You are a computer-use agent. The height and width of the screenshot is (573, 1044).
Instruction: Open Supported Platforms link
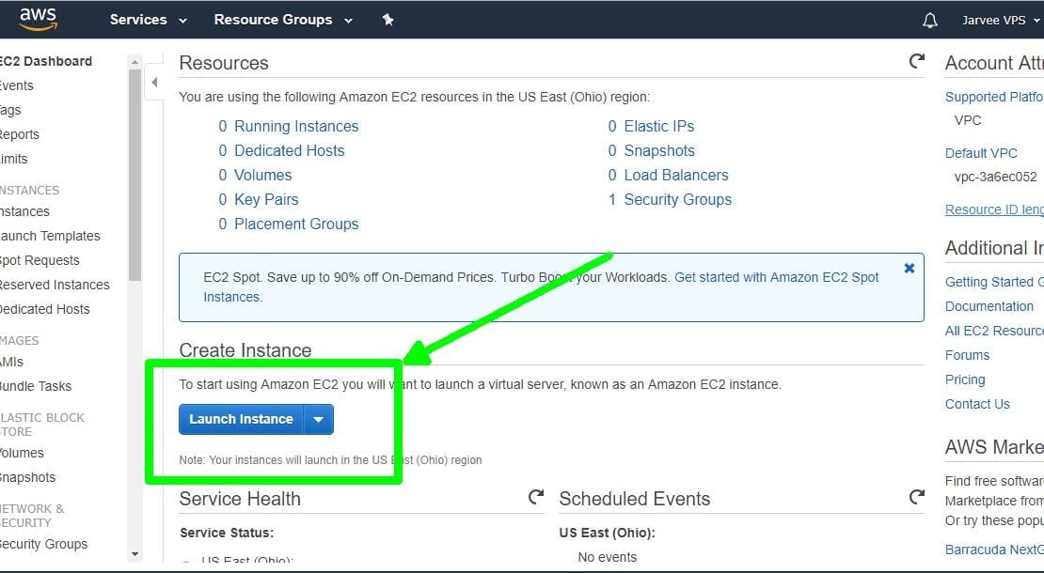pyautogui.click(x=994, y=97)
